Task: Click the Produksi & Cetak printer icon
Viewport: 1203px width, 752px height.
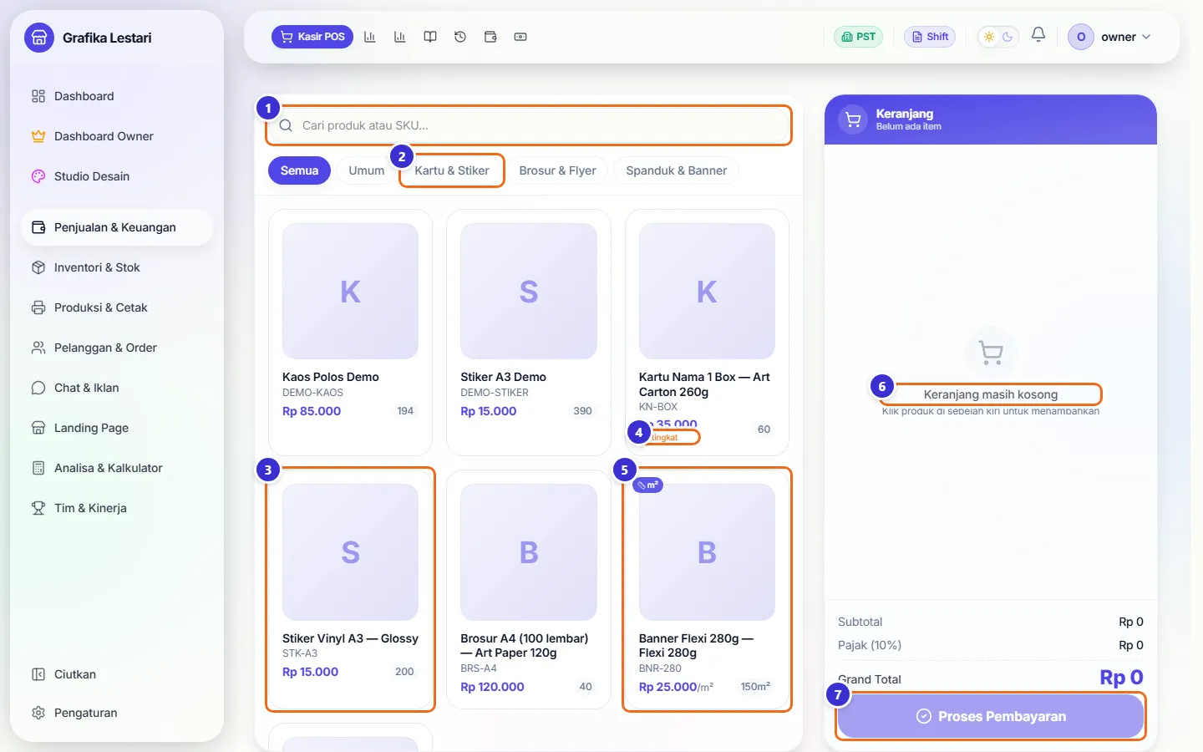Action: (38, 307)
